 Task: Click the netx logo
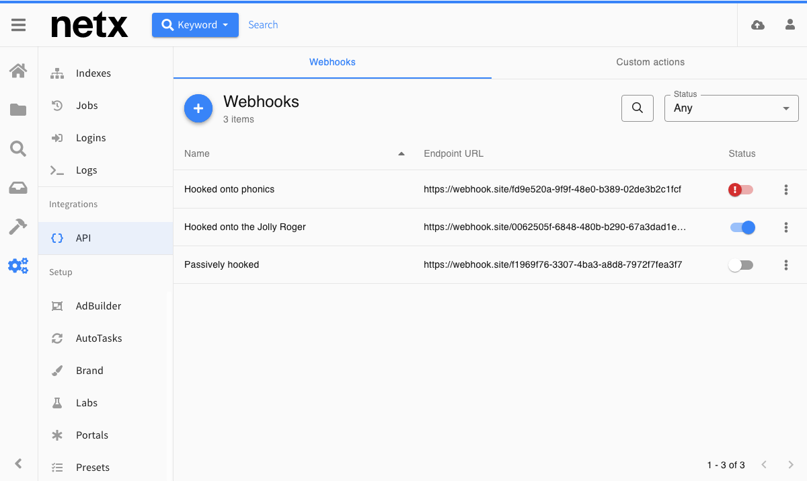(89, 26)
